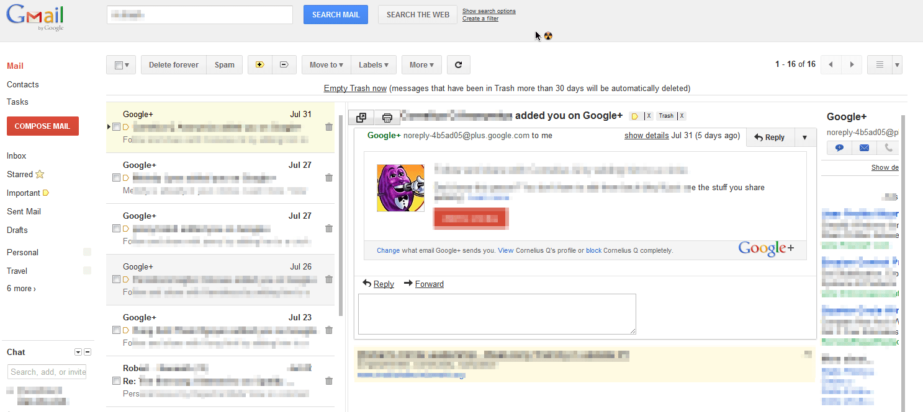Go to the Inbox folder
The image size is (923, 412).
17,156
